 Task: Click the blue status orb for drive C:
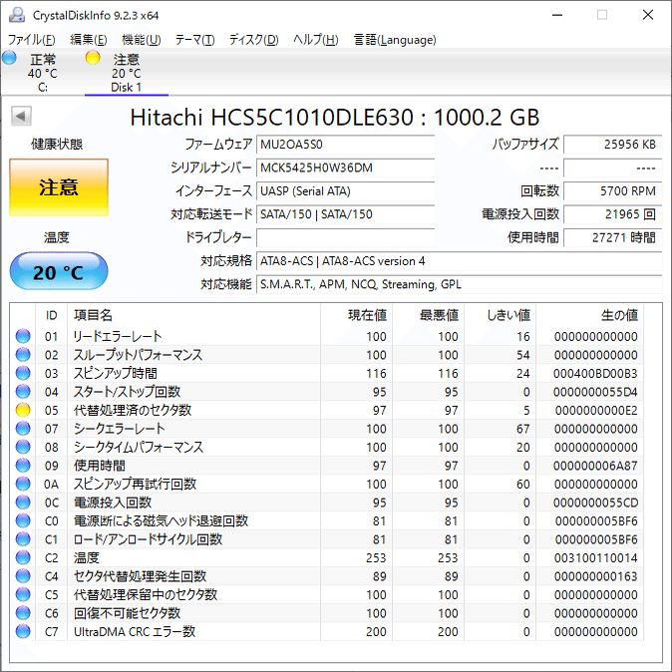coord(9,58)
